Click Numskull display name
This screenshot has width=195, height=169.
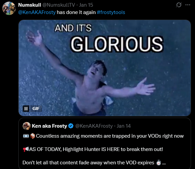(x=30, y=5)
